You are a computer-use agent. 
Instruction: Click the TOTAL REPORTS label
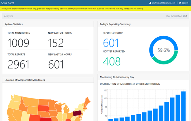pos(16,54)
